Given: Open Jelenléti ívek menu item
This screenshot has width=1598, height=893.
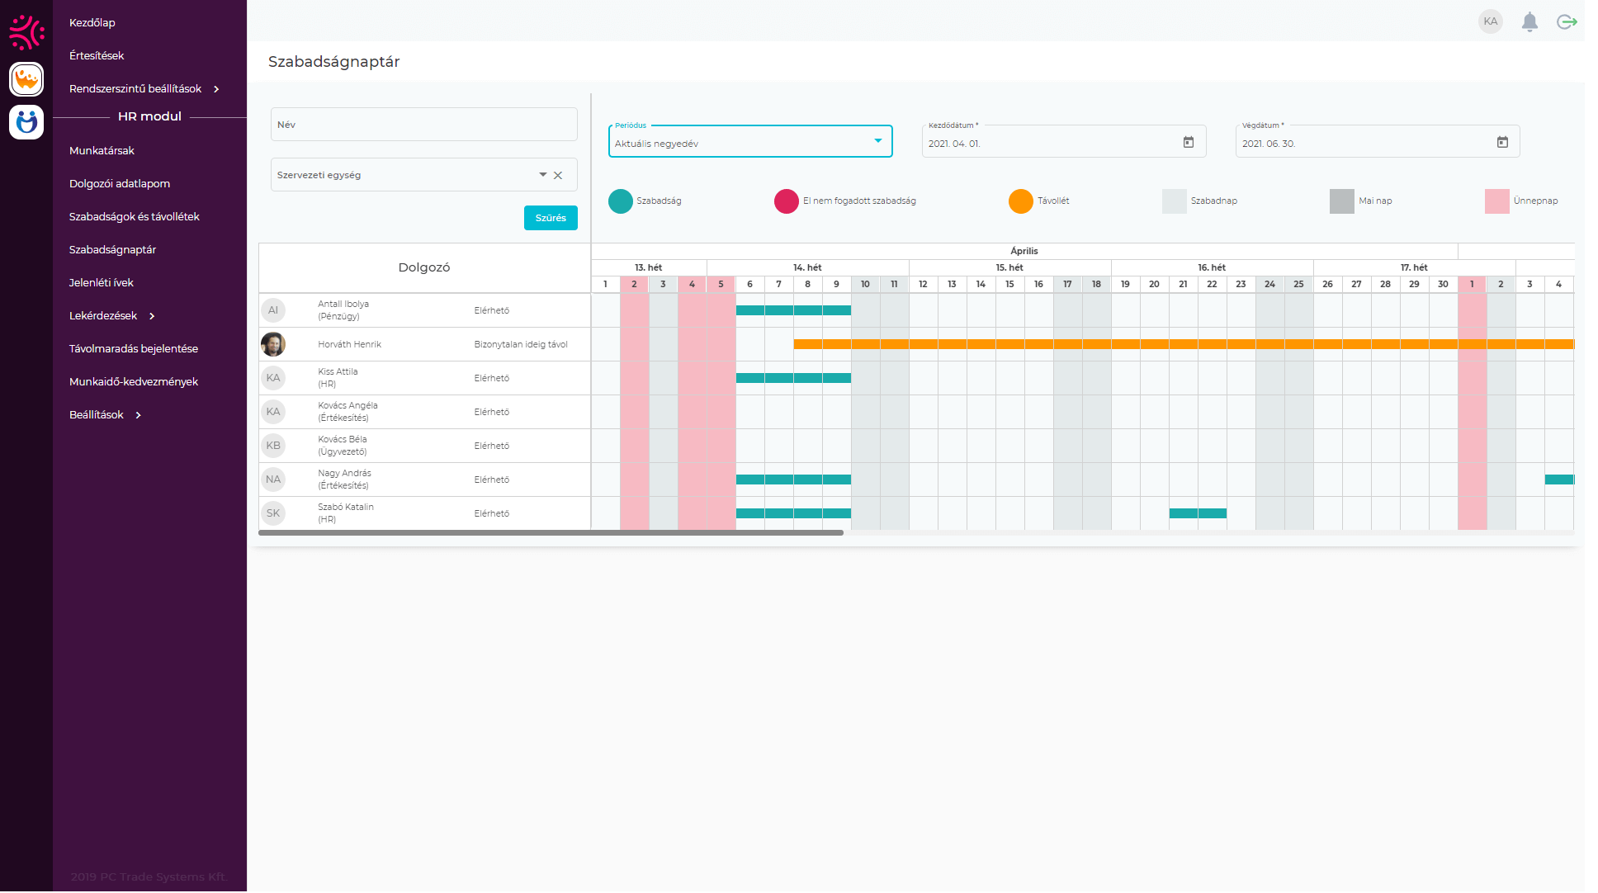Looking at the screenshot, I should coord(102,283).
